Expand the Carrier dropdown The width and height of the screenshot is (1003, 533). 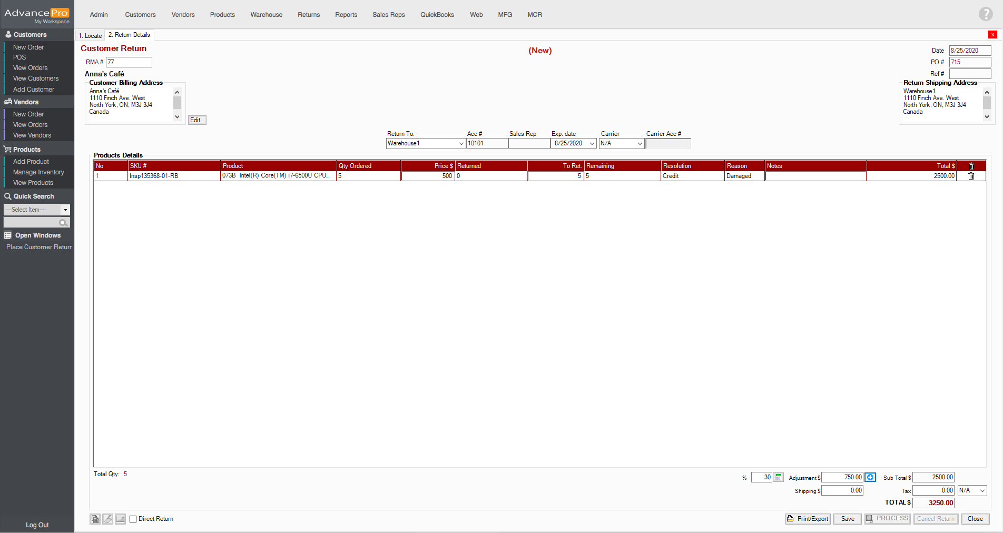point(640,144)
